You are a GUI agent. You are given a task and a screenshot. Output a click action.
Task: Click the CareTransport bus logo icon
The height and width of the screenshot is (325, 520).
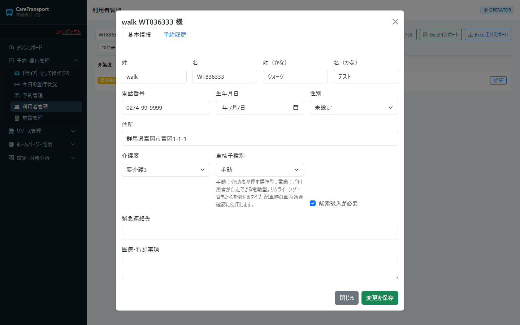9,12
